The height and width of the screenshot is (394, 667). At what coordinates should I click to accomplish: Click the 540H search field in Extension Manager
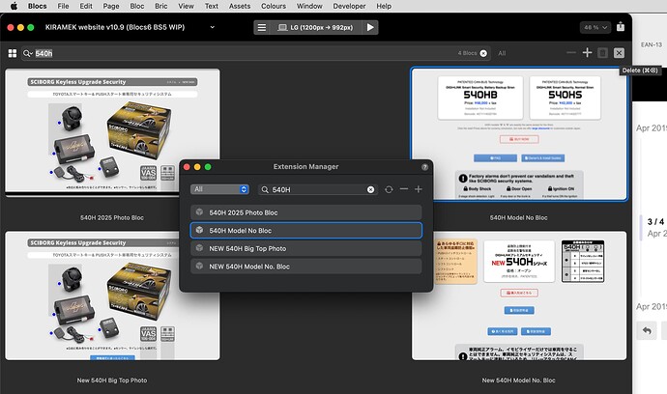(x=317, y=189)
